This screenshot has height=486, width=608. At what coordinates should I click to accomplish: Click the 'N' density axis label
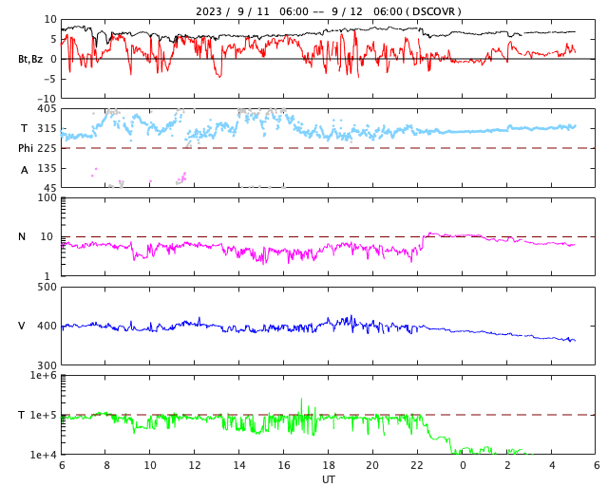22,236
